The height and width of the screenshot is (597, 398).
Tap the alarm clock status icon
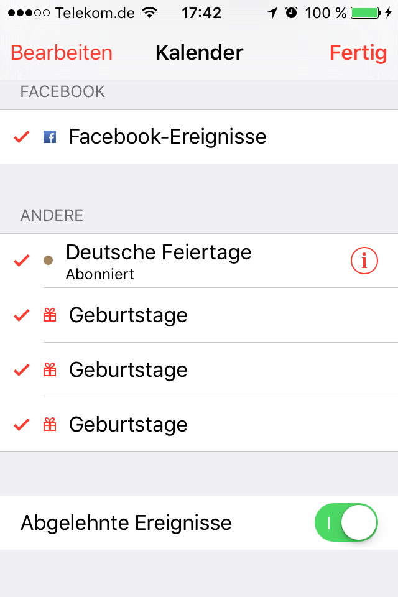pyautogui.click(x=292, y=13)
